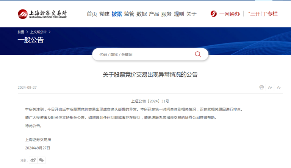This screenshot has height=168, width=291.
Task: Share the announcement on Weibo
Action: click(x=33, y=160)
